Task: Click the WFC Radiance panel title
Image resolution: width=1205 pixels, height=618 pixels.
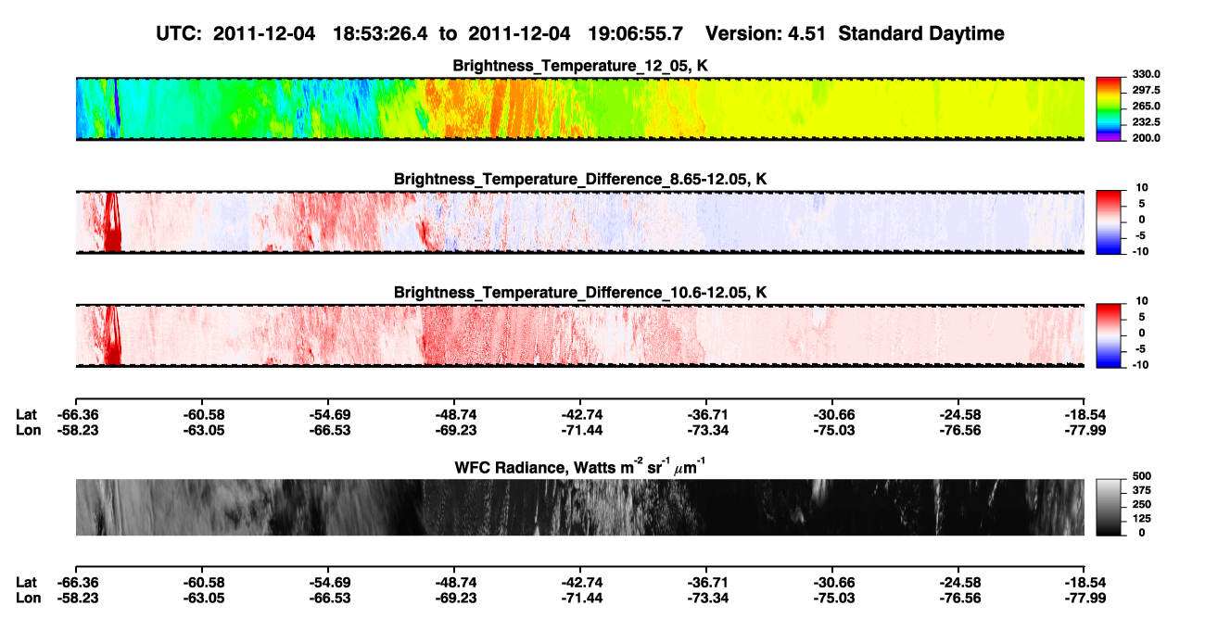Action: (580, 466)
